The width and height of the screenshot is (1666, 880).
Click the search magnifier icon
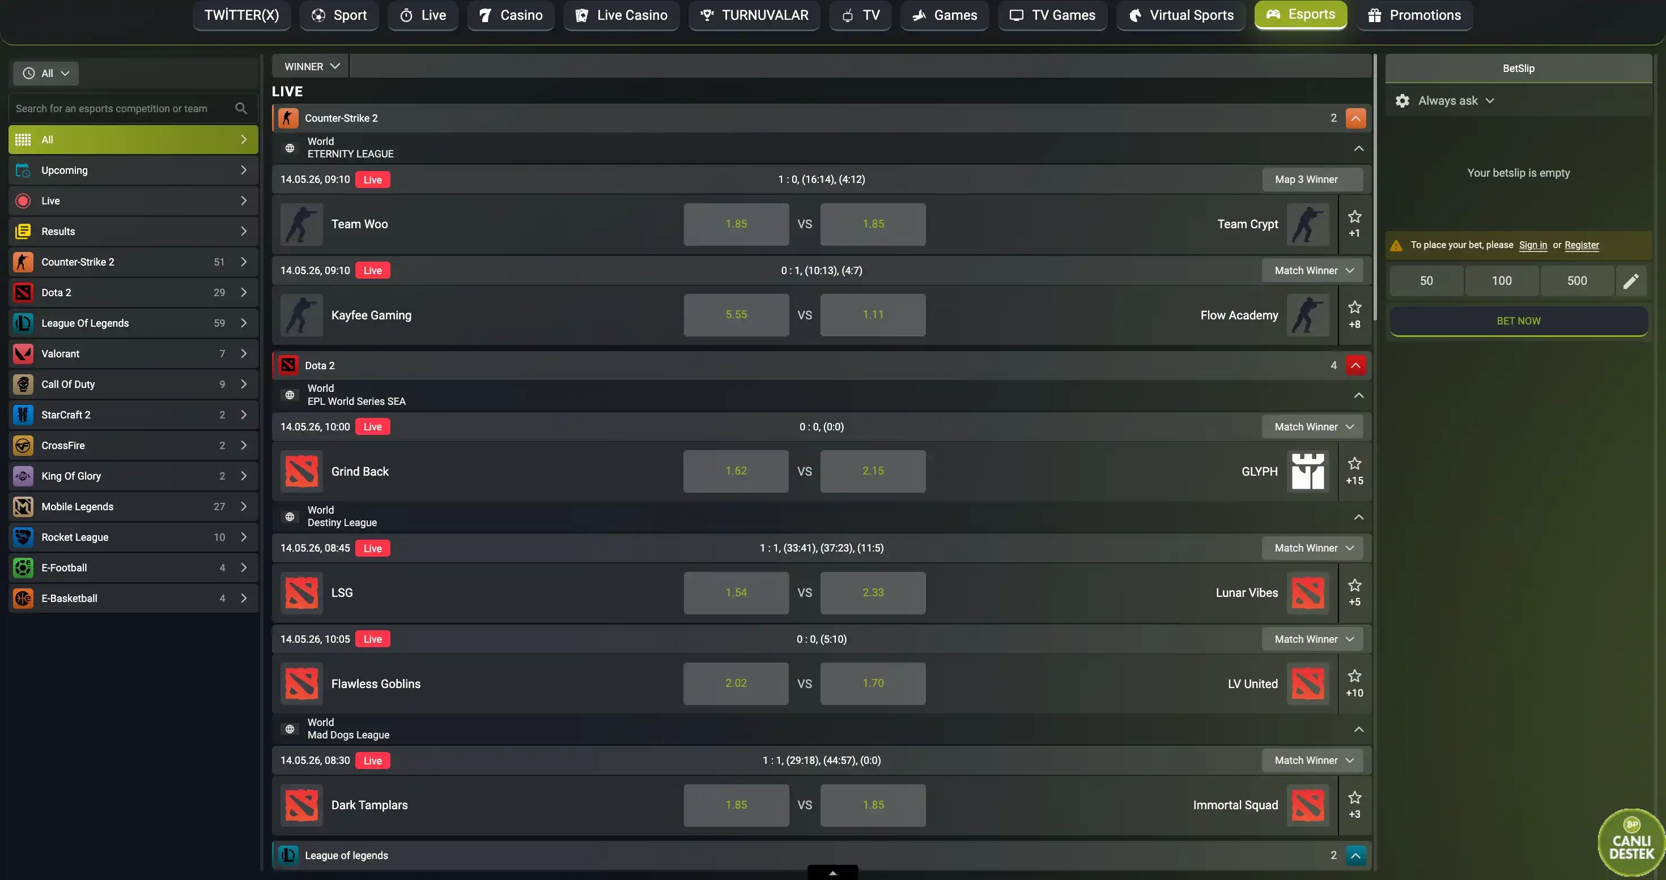241,109
